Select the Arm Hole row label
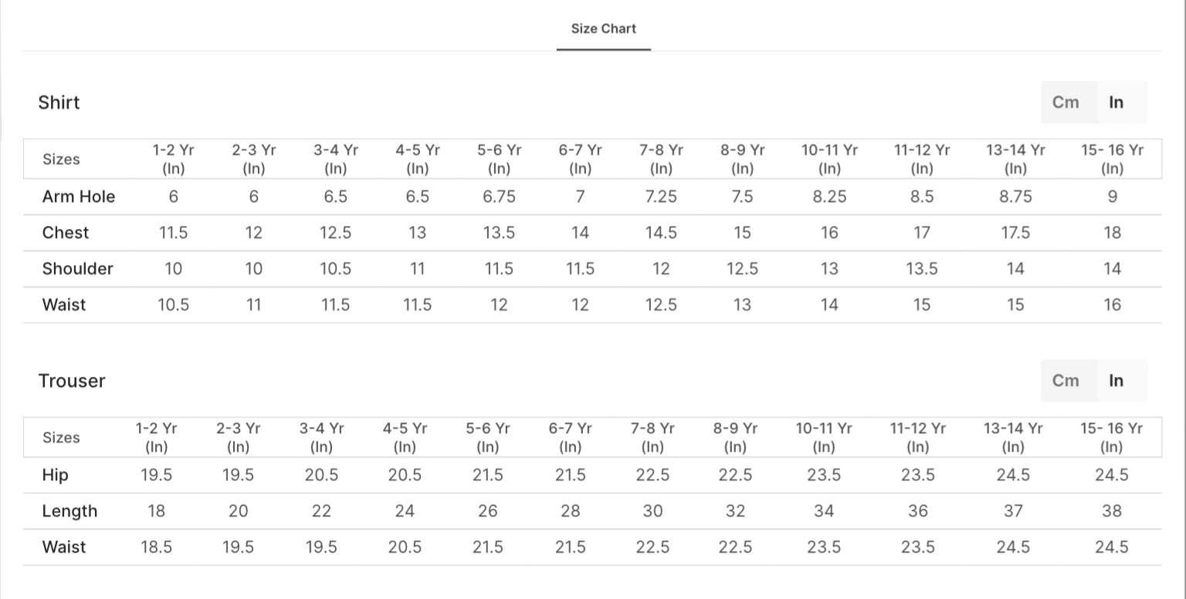Screen dimensions: 1186x599 pos(79,197)
